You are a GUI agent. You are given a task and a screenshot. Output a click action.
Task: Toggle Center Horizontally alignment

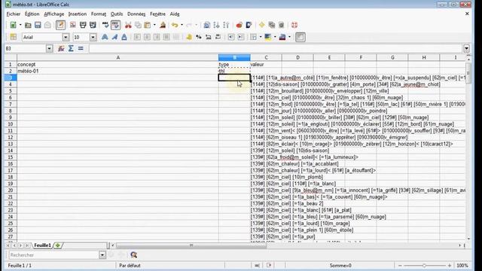[x=147, y=37]
